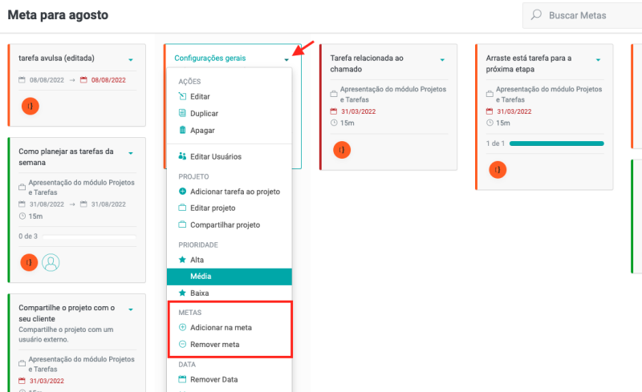Click the calendar icon beside Remover Data

click(x=183, y=379)
